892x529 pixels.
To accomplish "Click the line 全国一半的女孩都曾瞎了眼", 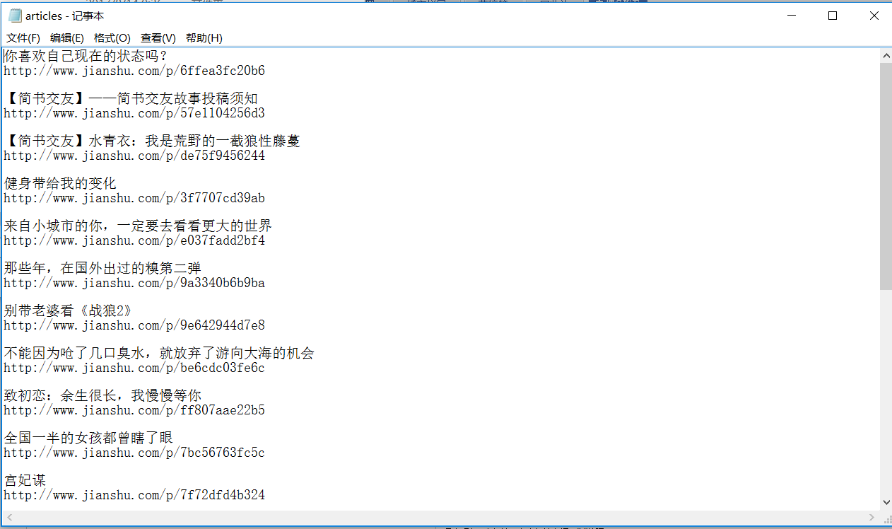I will click(x=88, y=438).
